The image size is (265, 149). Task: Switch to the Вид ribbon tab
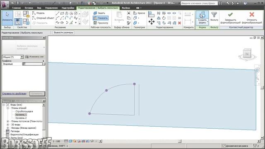pyautogui.click(x=39, y=8)
